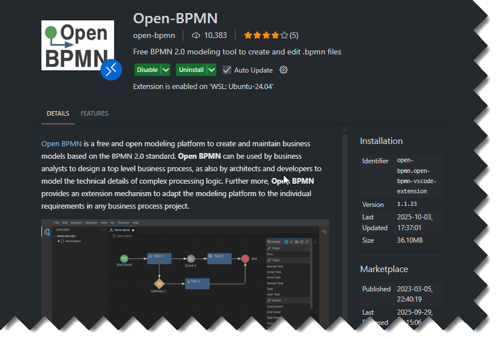
Task: Click the open-bpmn publisher name
Action: pyautogui.click(x=154, y=35)
